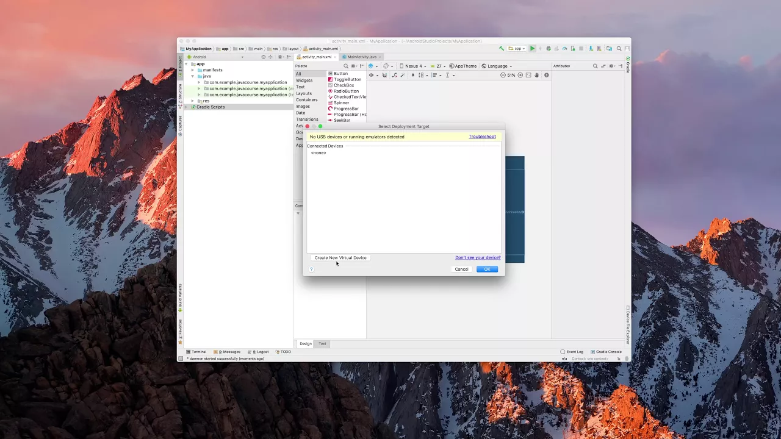This screenshot has height=439, width=781.
Task: Switch to the activity_main.xml tab
Action: pos(316,57)
